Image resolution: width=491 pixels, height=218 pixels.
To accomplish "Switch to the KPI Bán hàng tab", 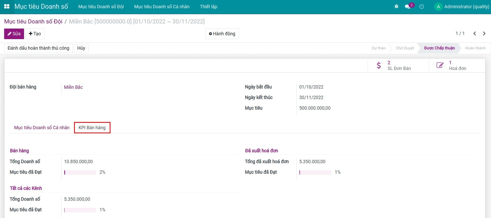I will [92, 128].
